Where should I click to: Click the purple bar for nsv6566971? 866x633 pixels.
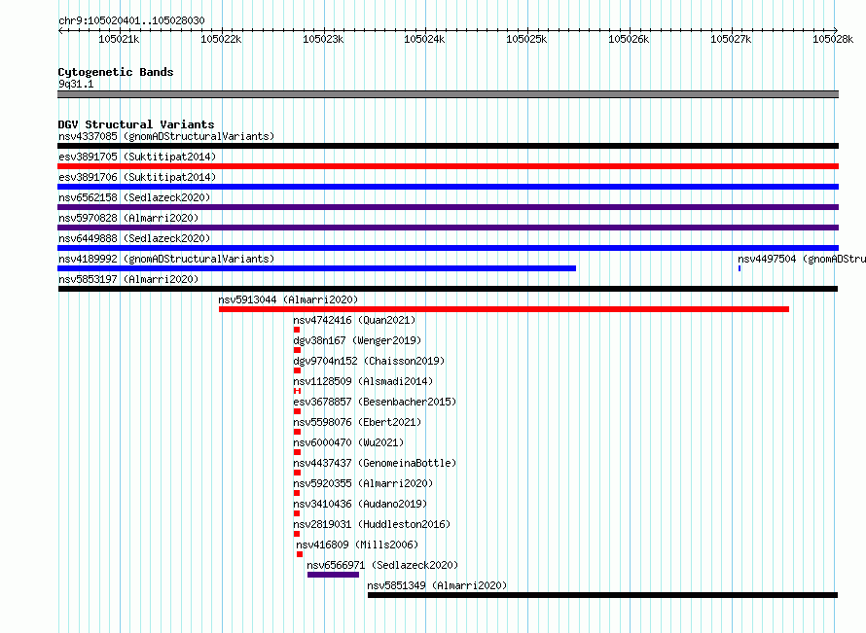point(333,575)
